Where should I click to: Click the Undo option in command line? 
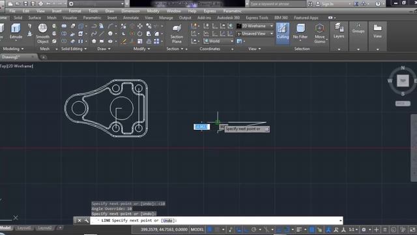pos(167,221)
